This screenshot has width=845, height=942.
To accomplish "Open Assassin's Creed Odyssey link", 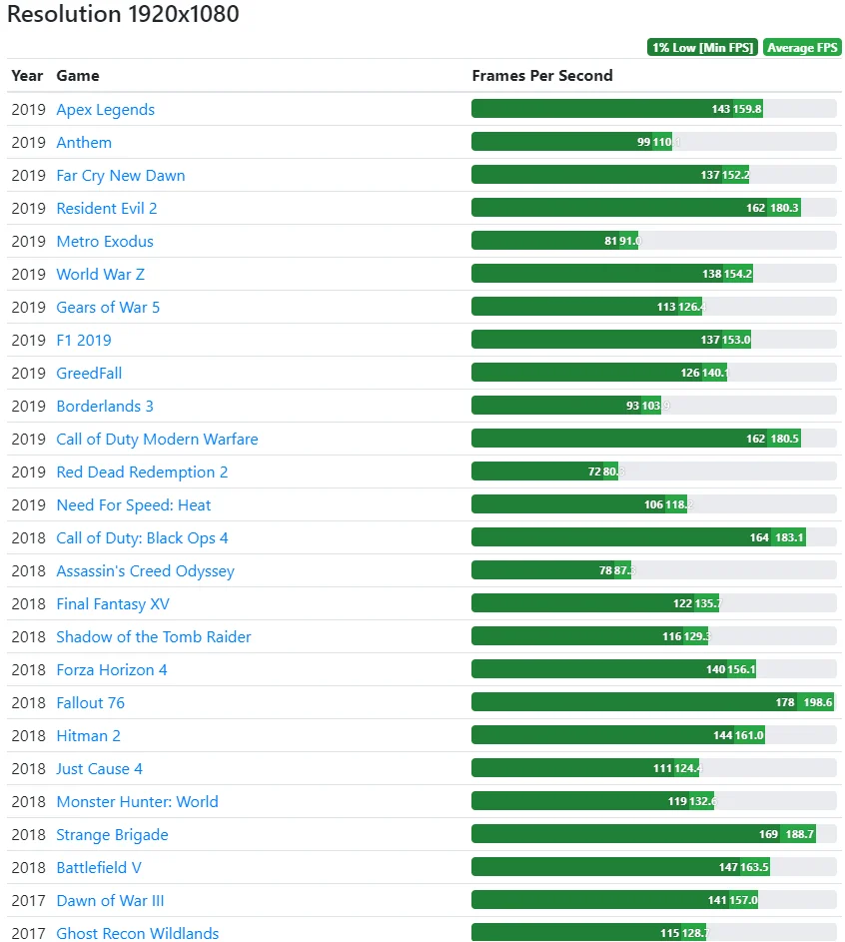I will (x=145, y=571).
